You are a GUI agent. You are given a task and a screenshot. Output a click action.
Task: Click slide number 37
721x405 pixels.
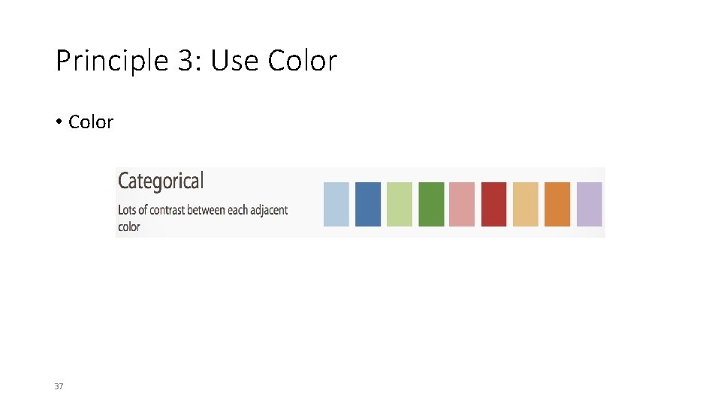59,386
